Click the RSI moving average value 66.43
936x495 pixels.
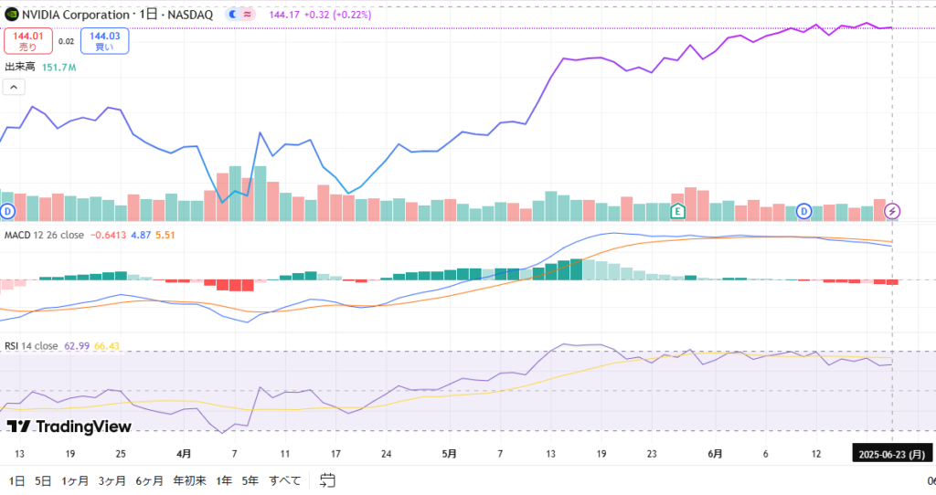tap(107, 346)
